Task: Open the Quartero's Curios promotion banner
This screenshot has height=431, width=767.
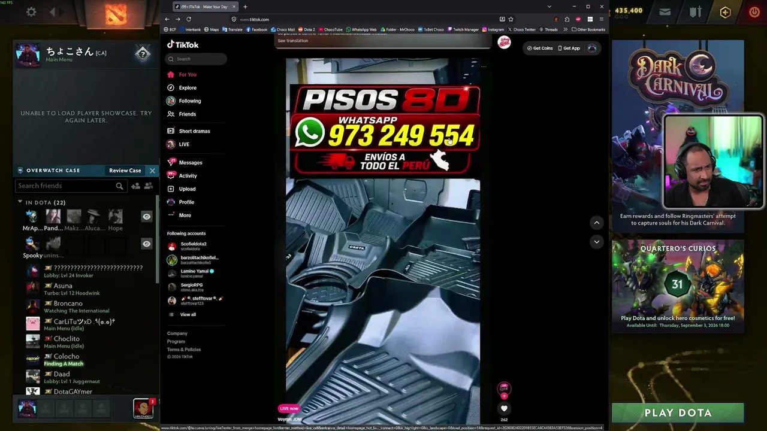Action: 678,286
